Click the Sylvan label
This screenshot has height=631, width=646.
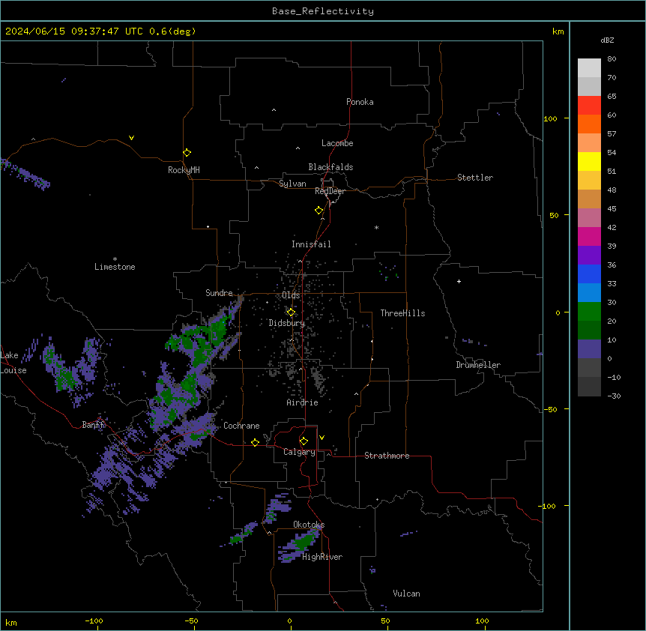click(x=292, y=184)
